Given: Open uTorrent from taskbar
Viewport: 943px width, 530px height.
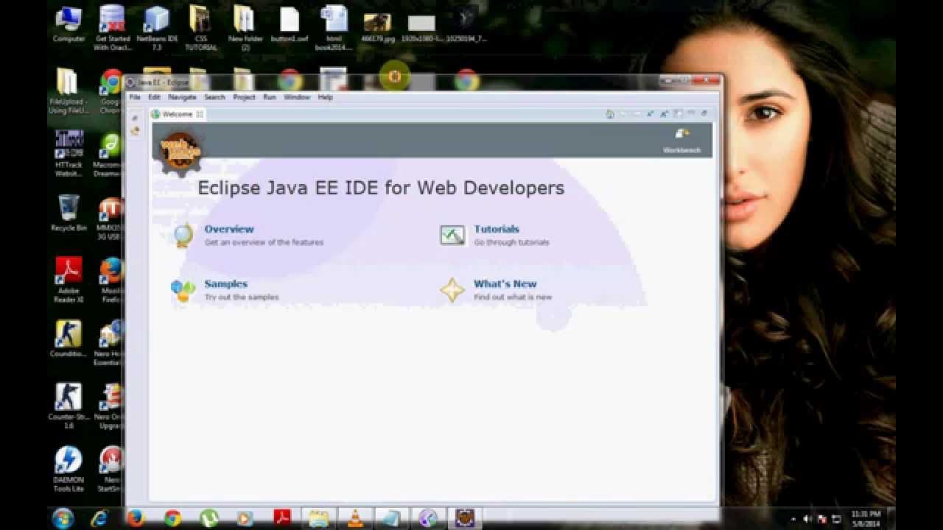Looking at the screenshot, I should [x=209, y=518].
